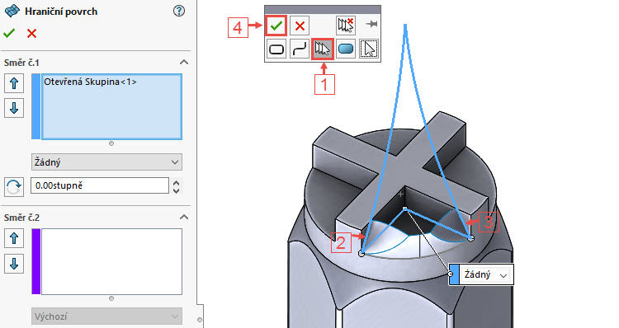
Task: Select Otevřená Skupina<1> in Směr č.1 list
Action: tap(90, 82)
